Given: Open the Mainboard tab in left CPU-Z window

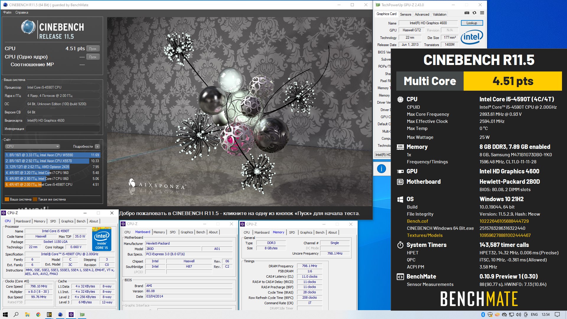Looking at the screenshot, I should pos(23,221).
